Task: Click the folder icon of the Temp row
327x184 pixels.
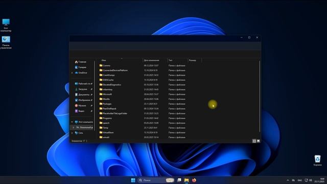Action: click(101, 128)
